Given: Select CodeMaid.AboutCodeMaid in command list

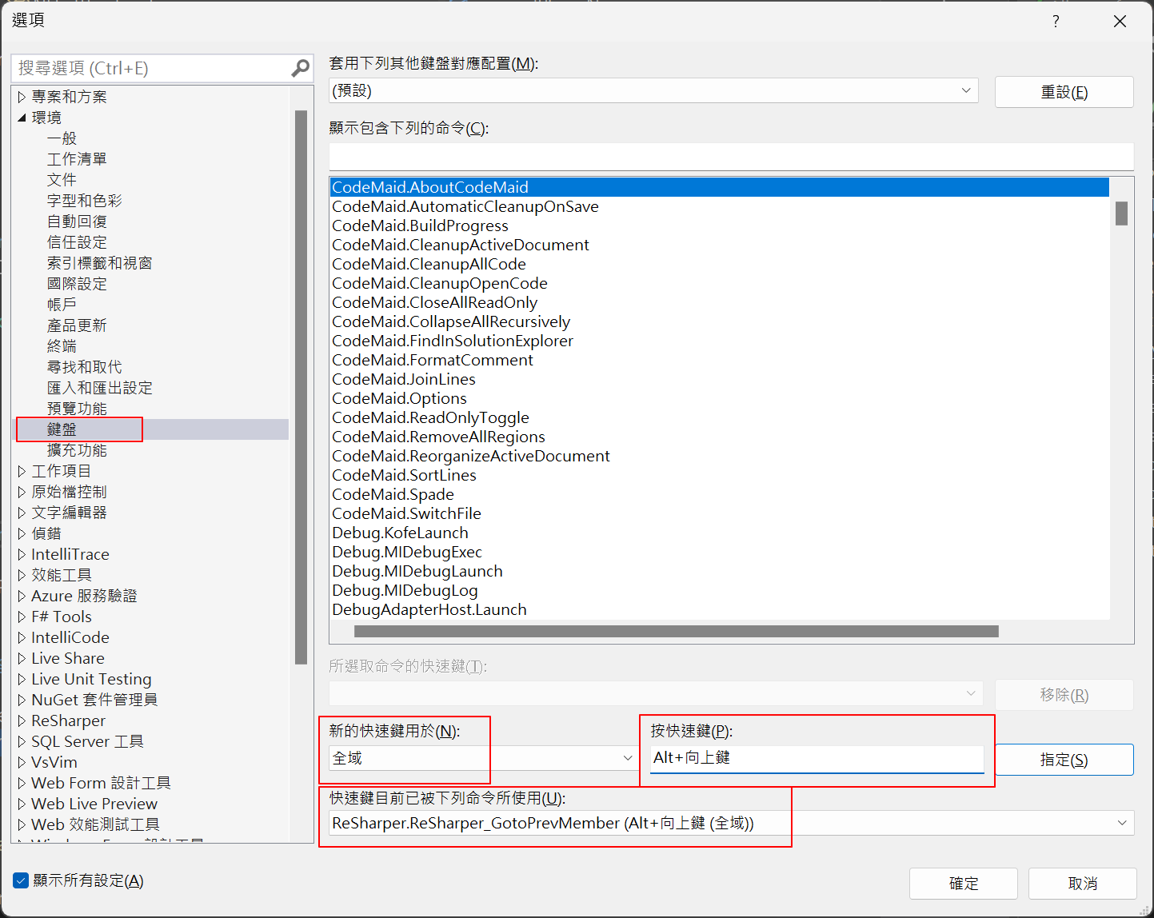Looking at the screenshot, I should click(x=720, y=187).
